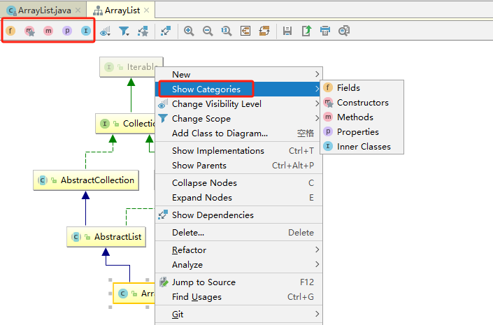Expand the Change Visibility Level submenu
The height and width of the screenshot is (325, 493).
click(x=239, y=104)
